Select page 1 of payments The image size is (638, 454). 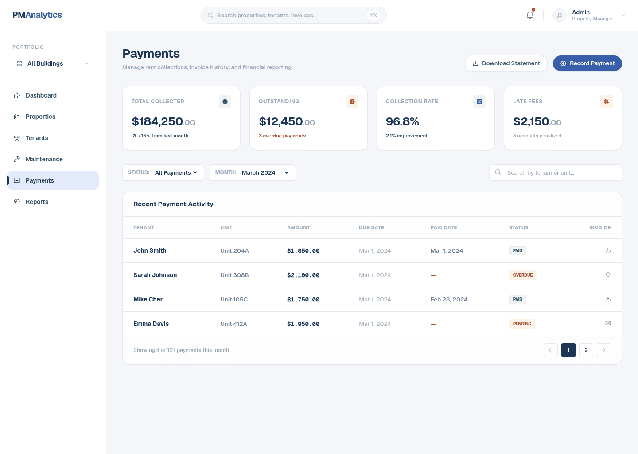pyautogui.click(x=568, y=350)
